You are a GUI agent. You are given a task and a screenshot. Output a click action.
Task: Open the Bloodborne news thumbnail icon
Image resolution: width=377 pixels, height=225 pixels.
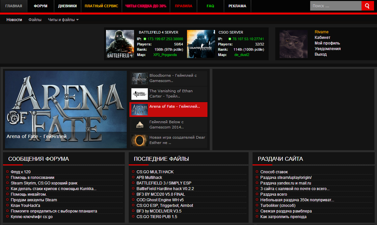click(140, 78)
